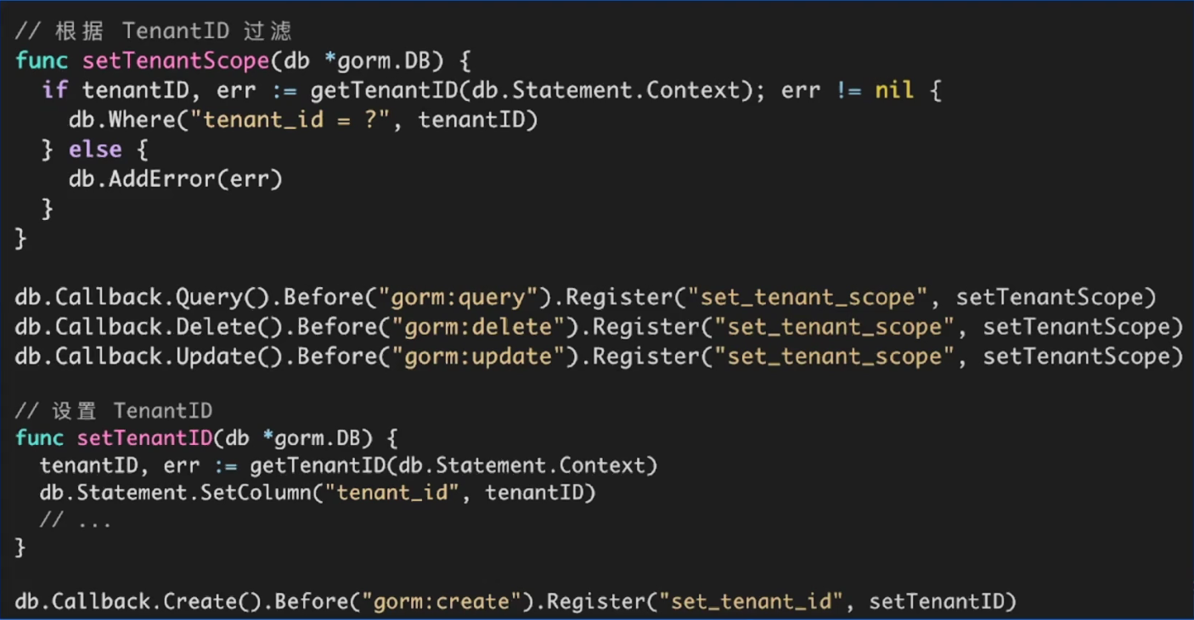This screenshot has width=1194, height=620.
Task: Click the "nil" keyword
Action: pos(894,90)
